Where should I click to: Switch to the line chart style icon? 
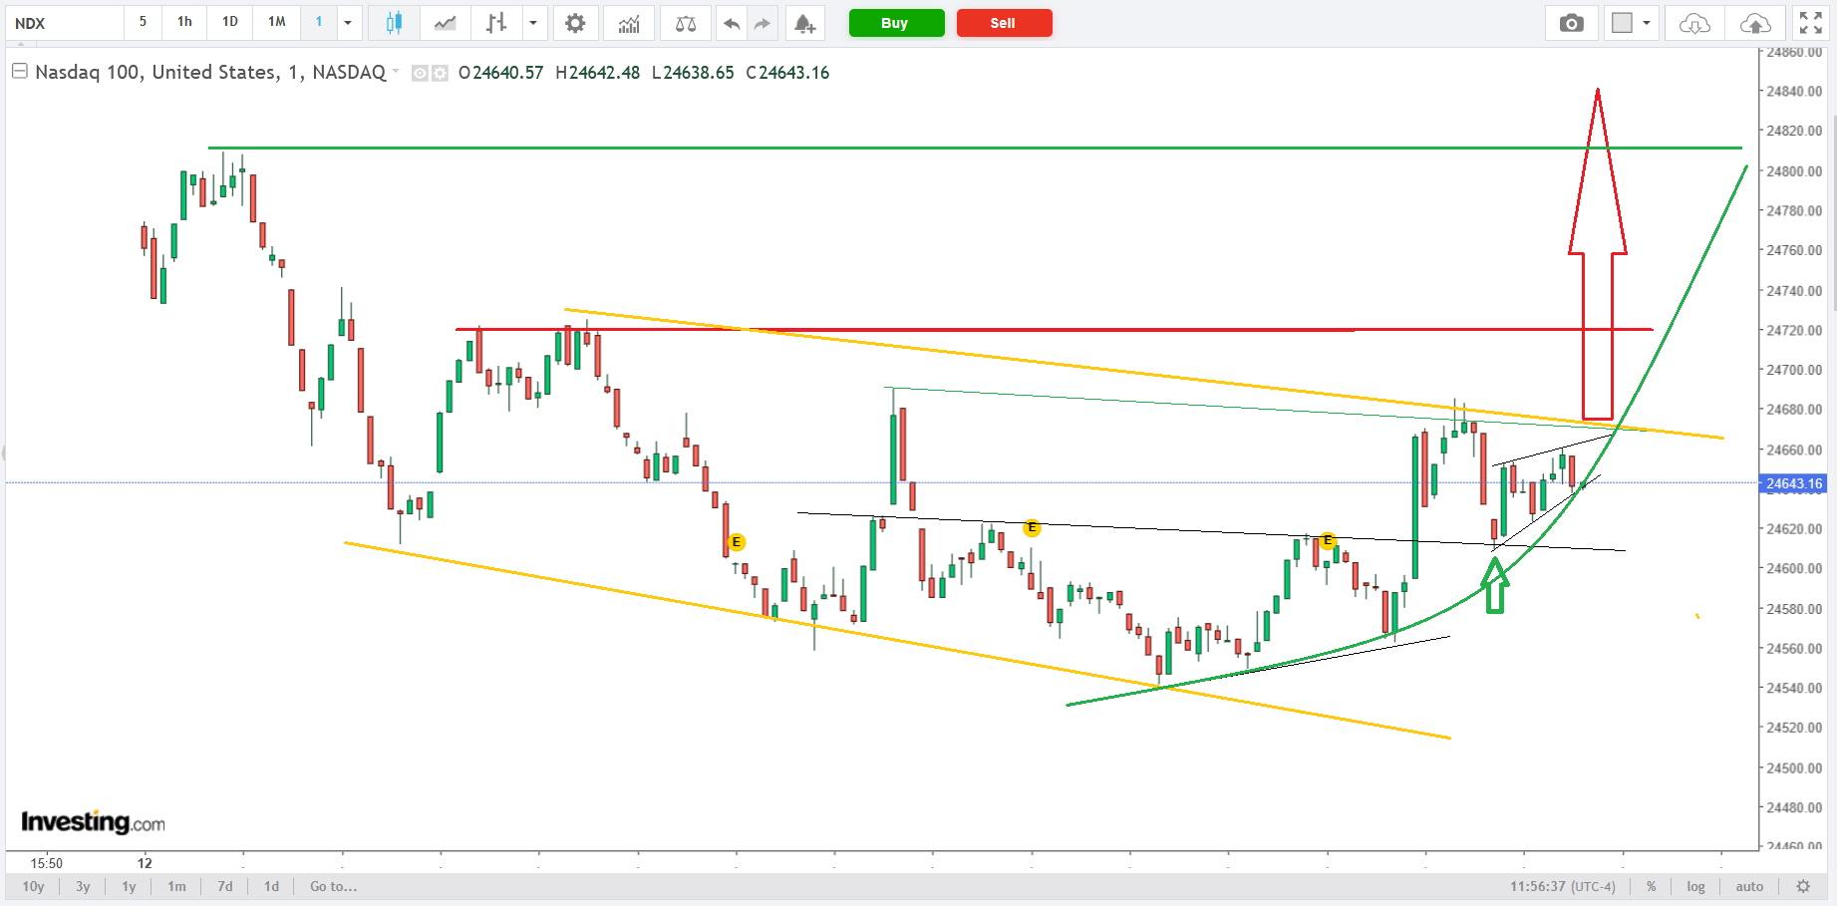445,23
